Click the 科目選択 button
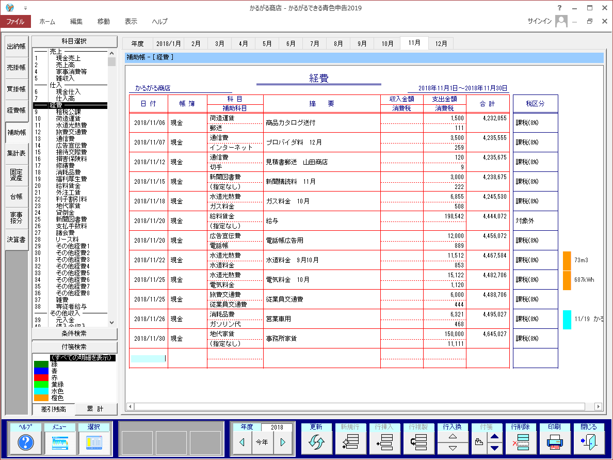Viewport: 613px width, 460px height. 74,41
